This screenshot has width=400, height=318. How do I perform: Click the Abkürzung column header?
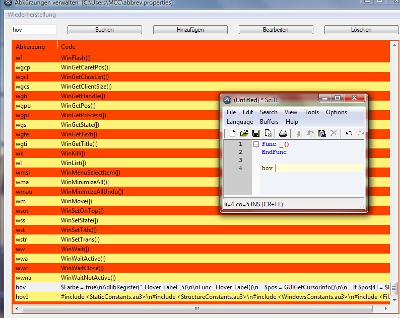tap(30, 47)
